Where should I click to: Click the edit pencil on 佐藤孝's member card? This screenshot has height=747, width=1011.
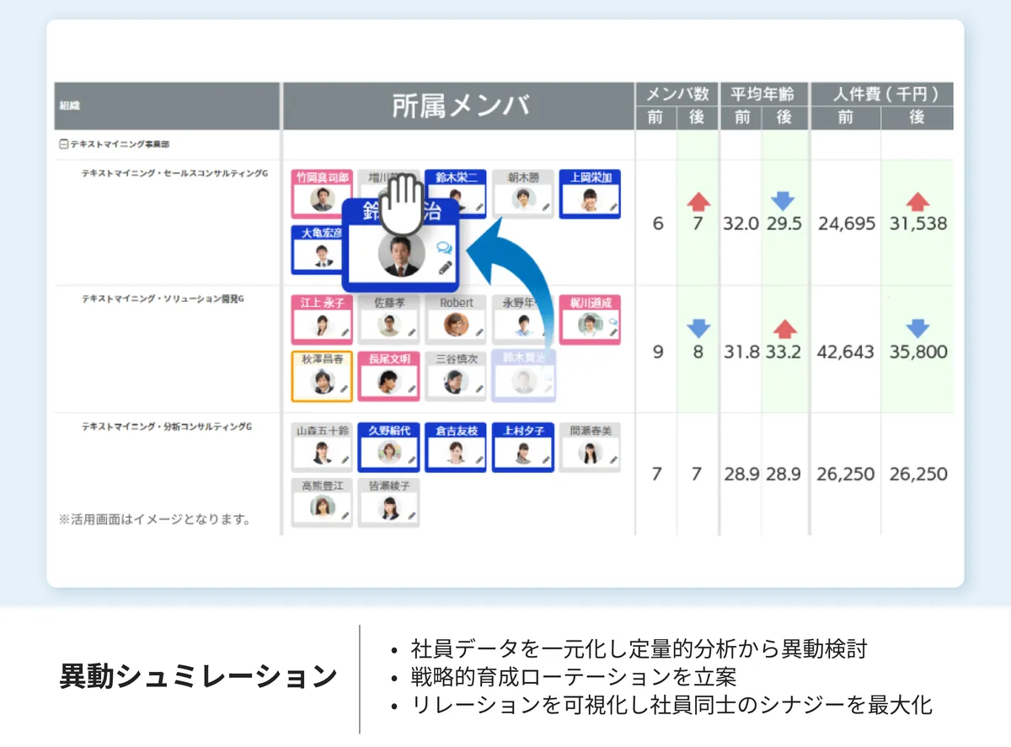[410, 331]
